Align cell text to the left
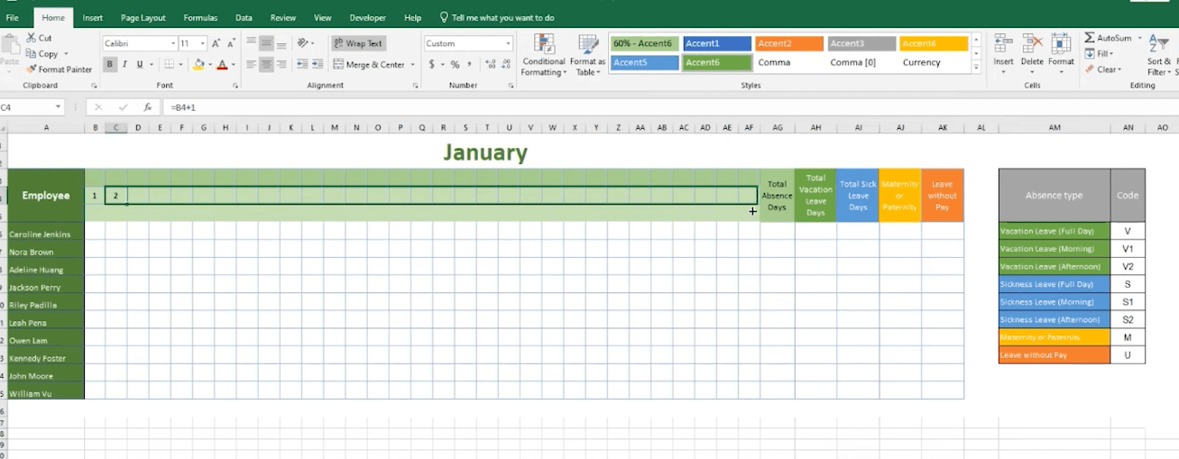Screen dimensions: 1179x459 tap(251, 64)
